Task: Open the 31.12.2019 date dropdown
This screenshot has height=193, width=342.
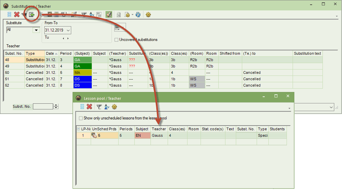Action: point(68,30)
